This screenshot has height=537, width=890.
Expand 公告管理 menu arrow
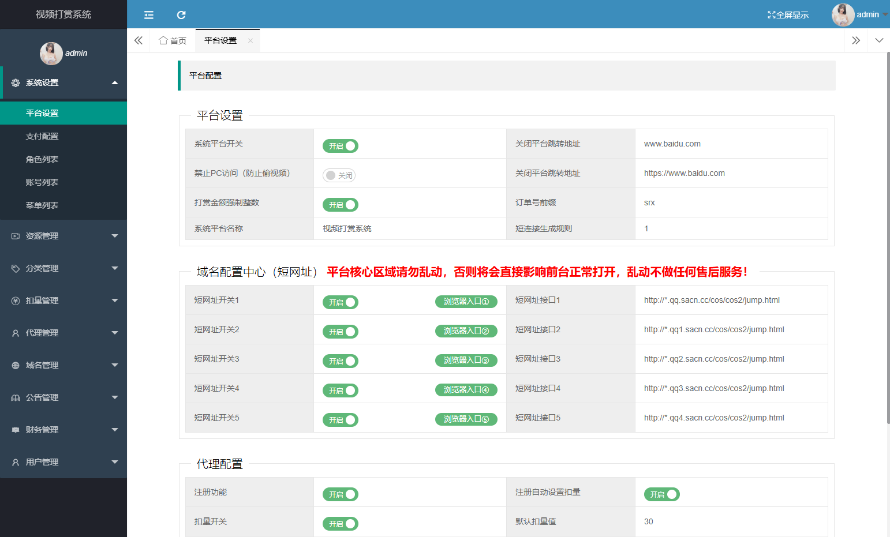[x=115, y=397]
